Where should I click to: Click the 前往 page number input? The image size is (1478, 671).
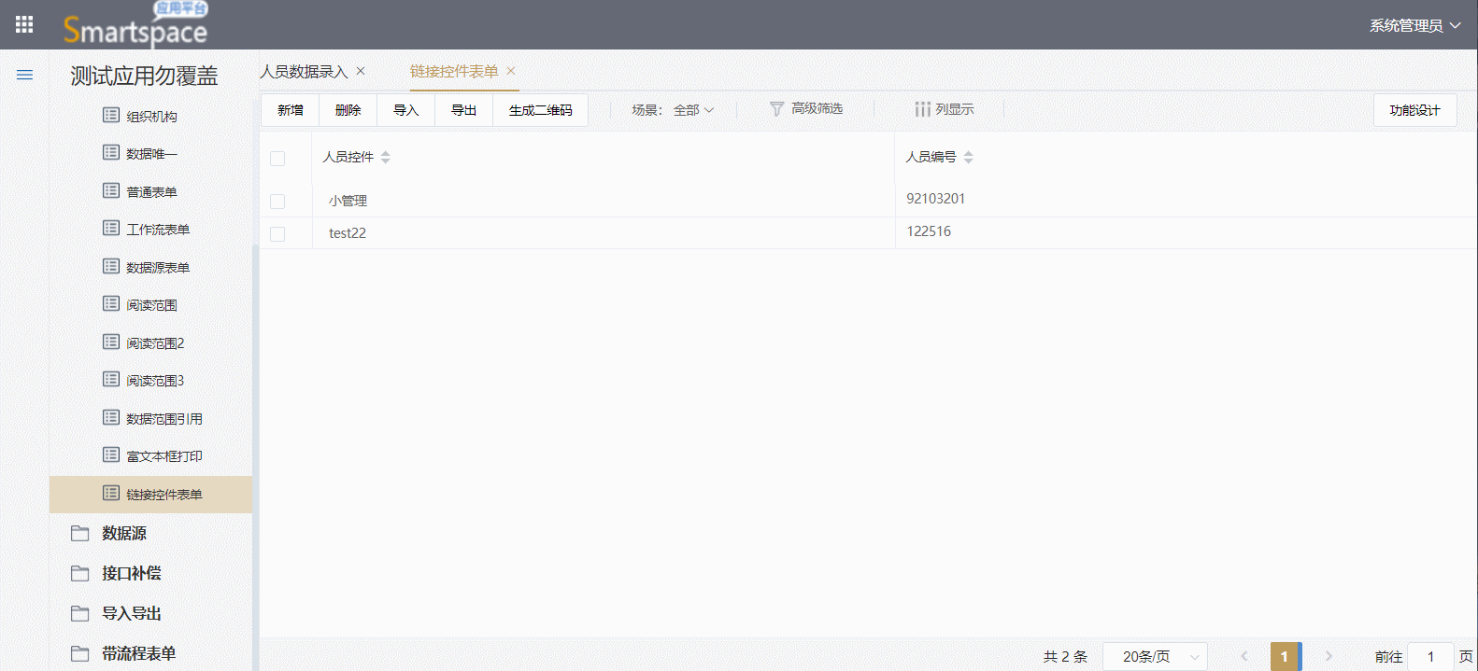tap(1430, 657)
